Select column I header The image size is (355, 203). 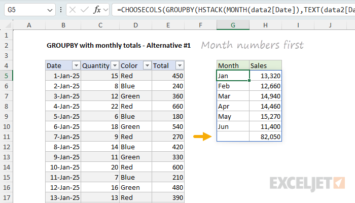coord(298,25)
